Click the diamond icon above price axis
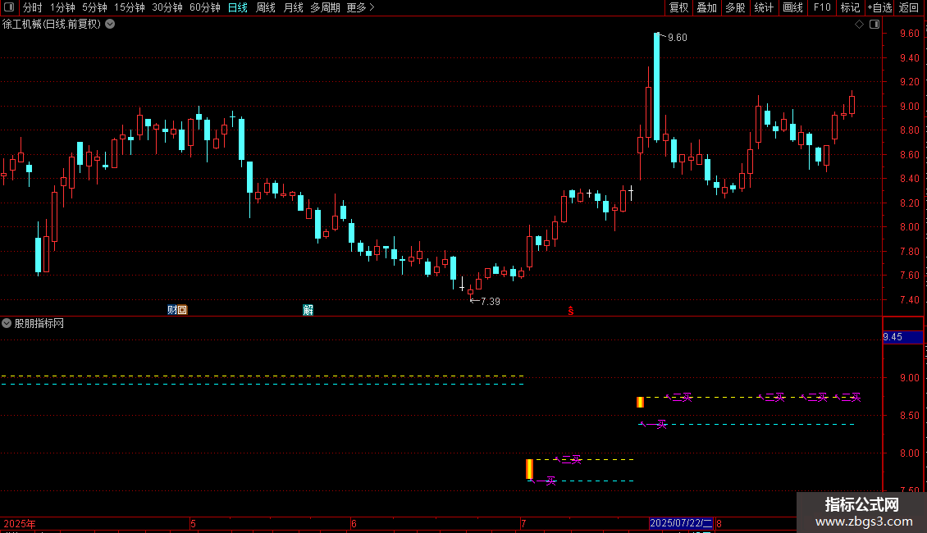This screenshot has height=533, width=927. pos(859,25)
